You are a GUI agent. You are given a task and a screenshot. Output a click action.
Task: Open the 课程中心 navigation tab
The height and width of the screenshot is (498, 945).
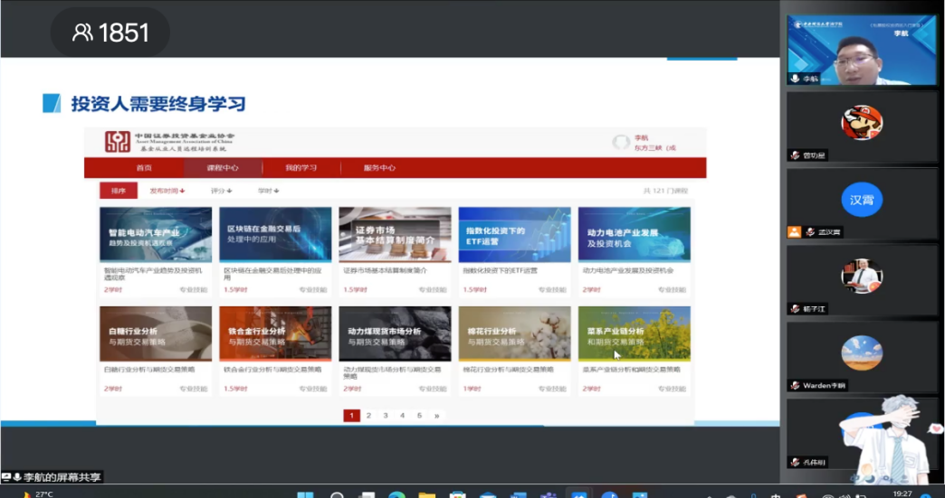tap(223, 168)
